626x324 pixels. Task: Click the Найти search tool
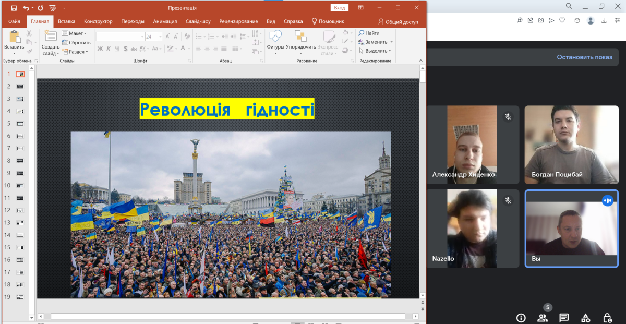coord(369,33)
